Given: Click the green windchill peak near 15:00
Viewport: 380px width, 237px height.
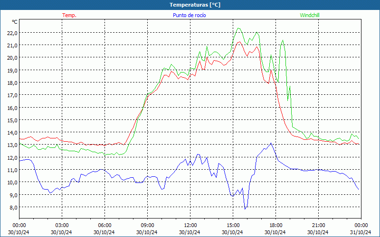Looking at the screenshot, I should 239,28.
